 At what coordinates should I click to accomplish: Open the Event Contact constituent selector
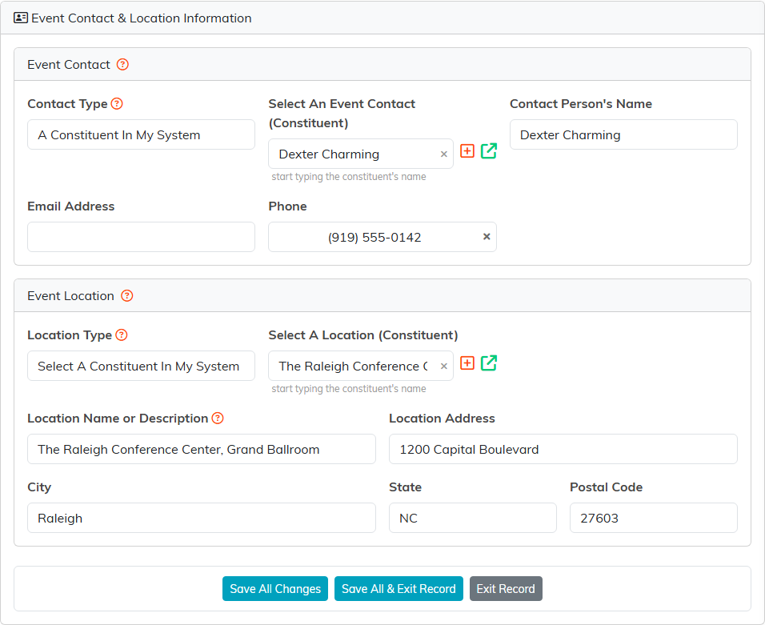[x=361, y=154]
